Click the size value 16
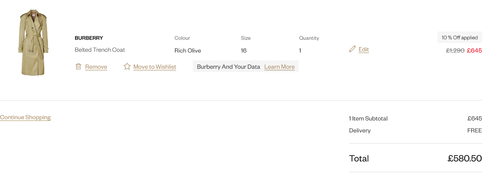The image size is (492, 173). click(244, 50)
